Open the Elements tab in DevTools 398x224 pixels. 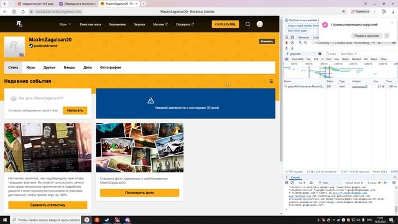click(x=303, y=37)
